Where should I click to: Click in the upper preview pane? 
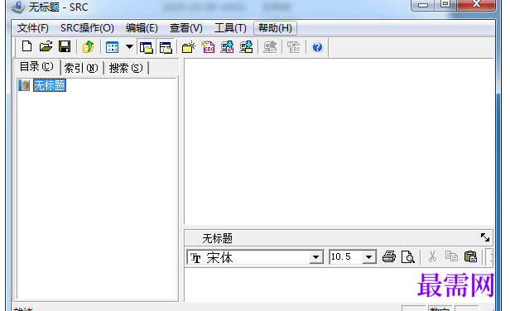(x=339, y=141)
